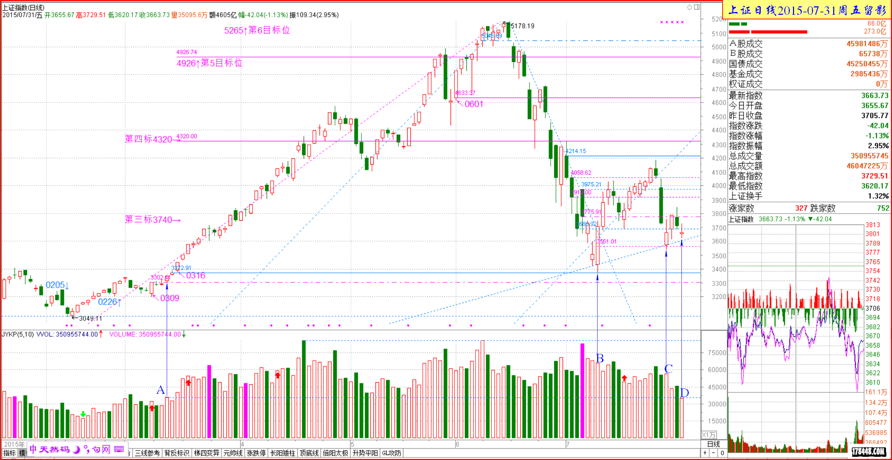Select the 倍阳太极 indicator tab
892x460 pixels.
pyautogui.click(x=335, y=453)
